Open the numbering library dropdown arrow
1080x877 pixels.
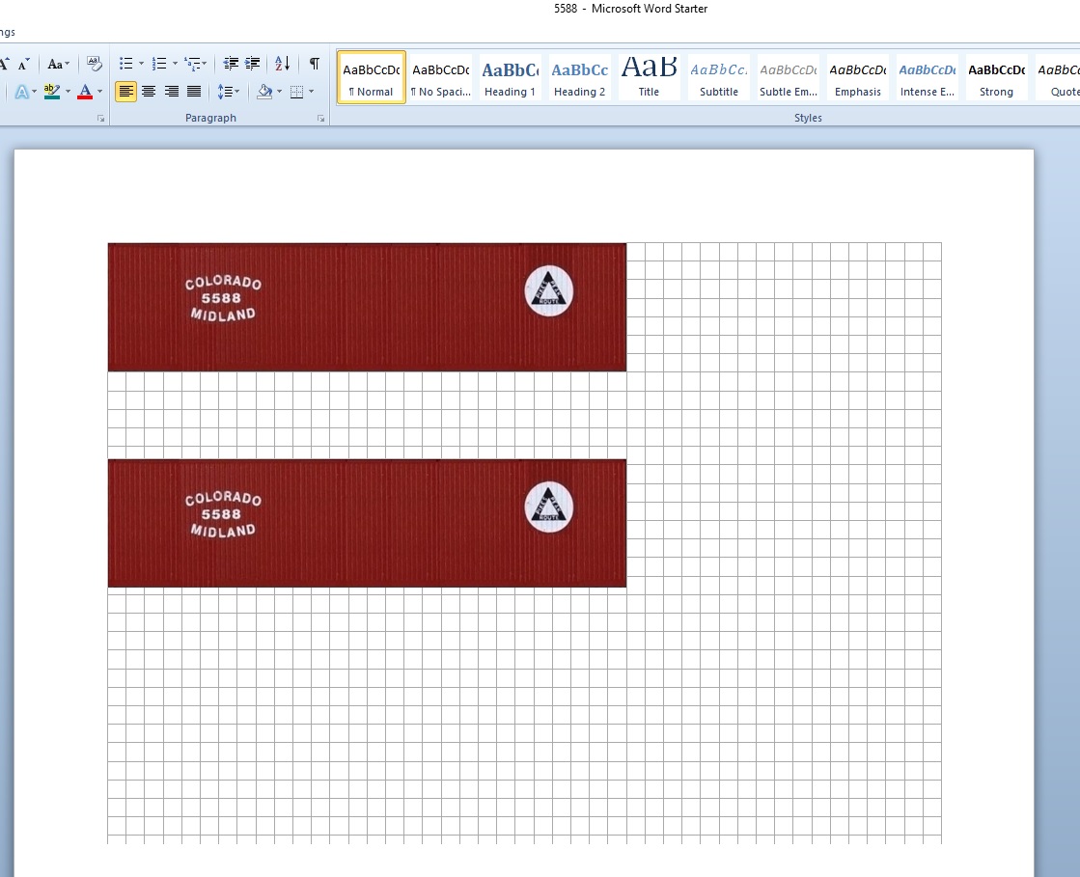[x=175, y=64]
